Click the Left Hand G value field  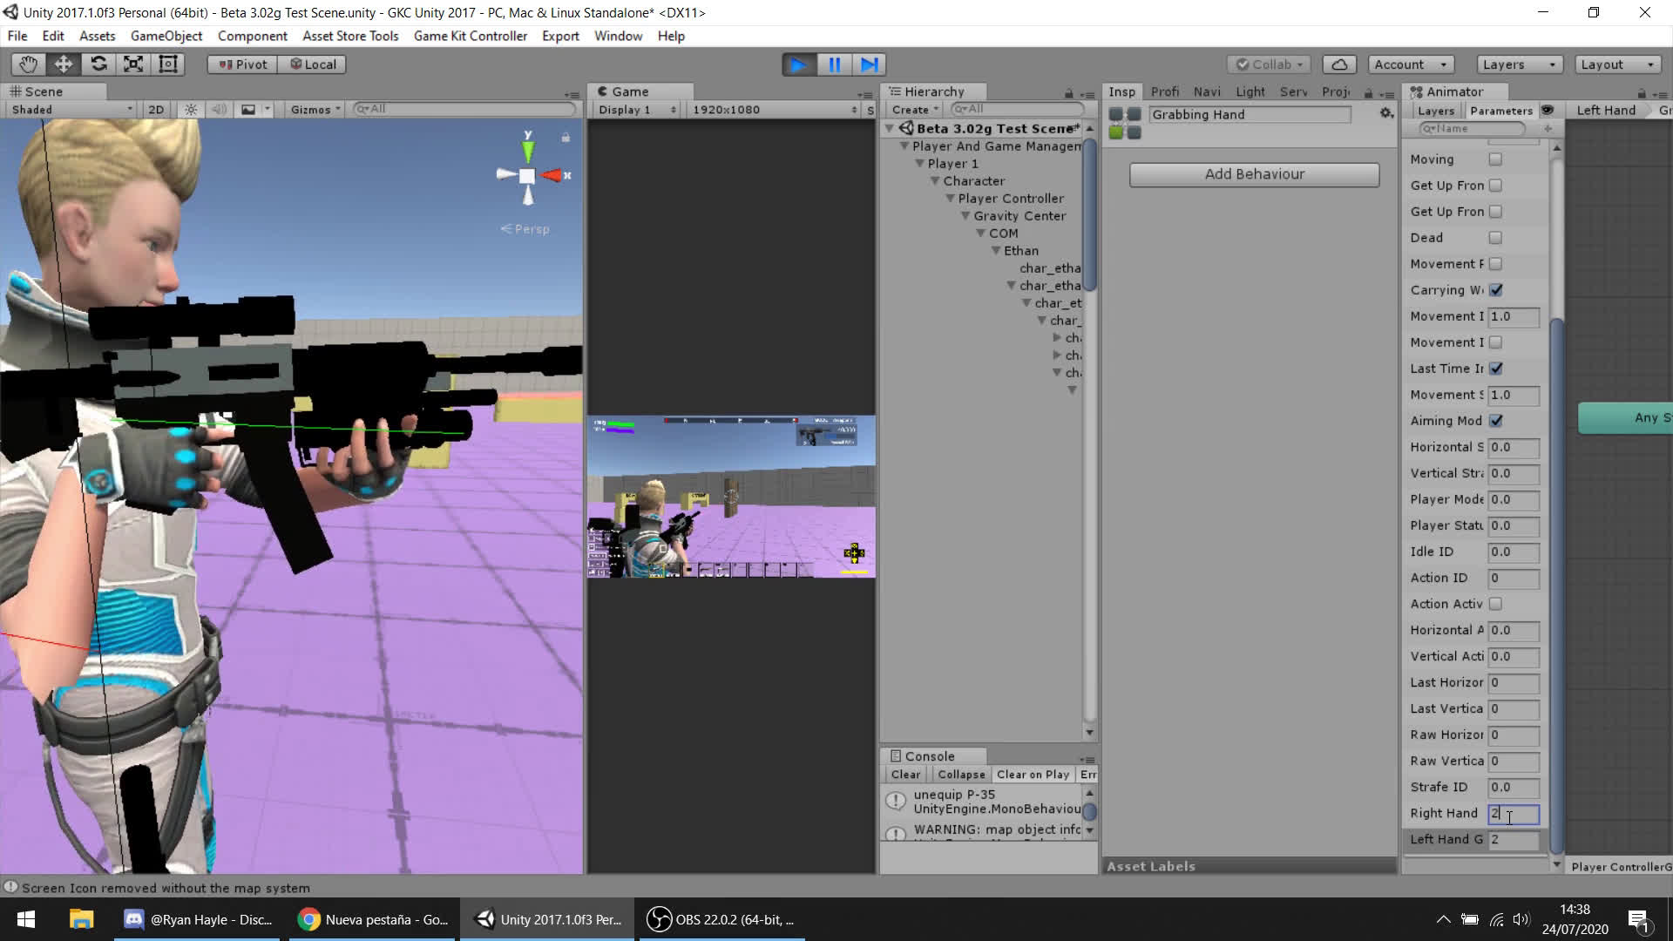point(1513,839)
